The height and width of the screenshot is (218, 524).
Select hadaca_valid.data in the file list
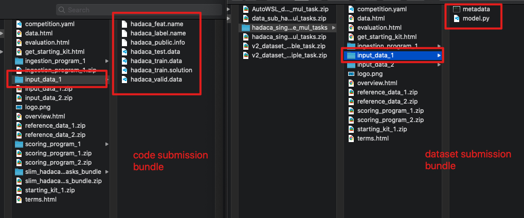pyautogui.click(x=156, y=80)
